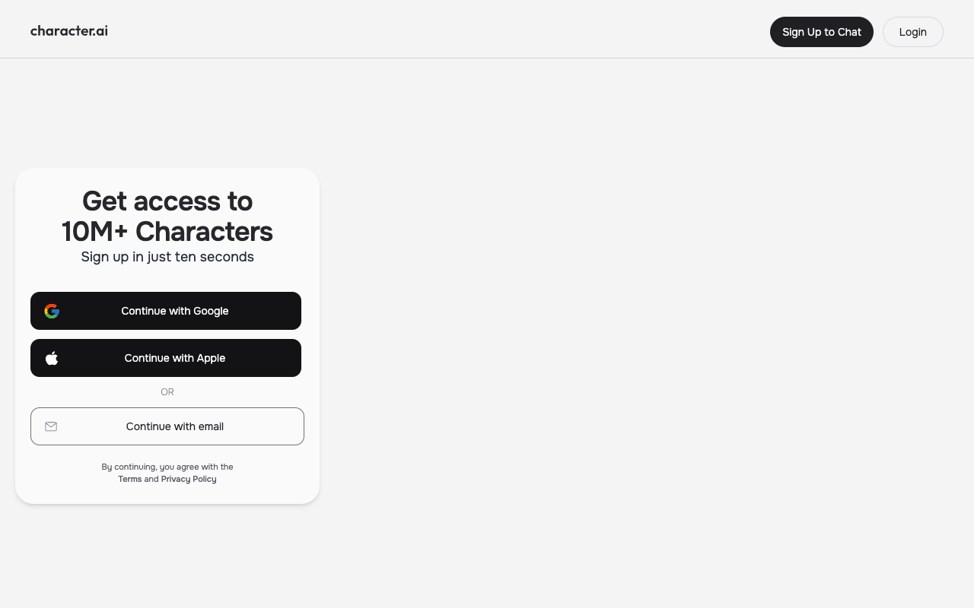Open the Login page
Screen dimensions: 974x608
[913, 32]
